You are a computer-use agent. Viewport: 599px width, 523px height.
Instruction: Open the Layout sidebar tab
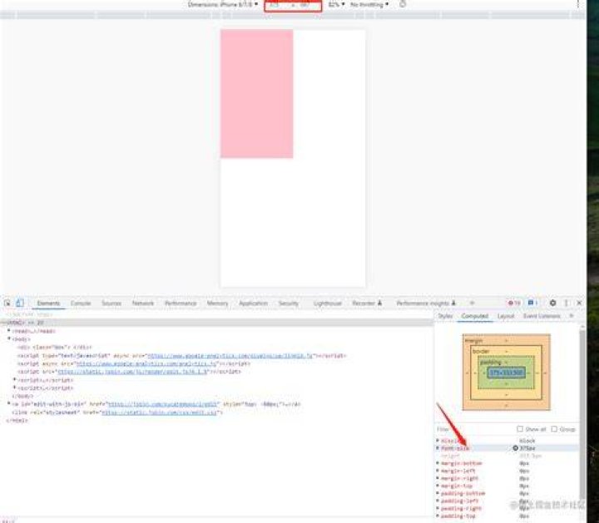click(506, 316)
